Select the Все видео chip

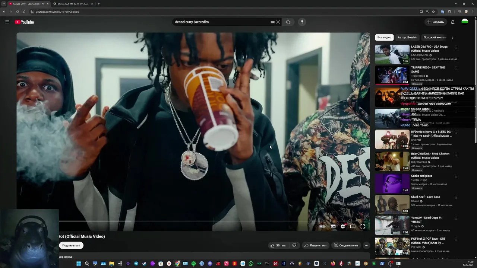click(x=384, y=38)
